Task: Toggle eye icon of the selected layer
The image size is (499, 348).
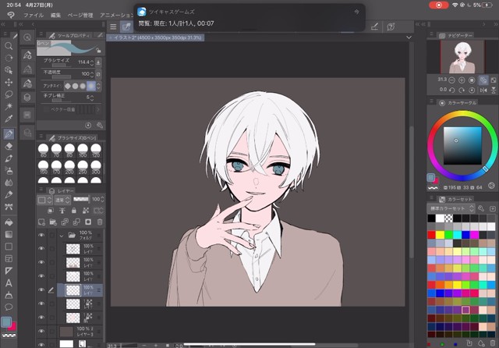Action: (x=42, y=289)
